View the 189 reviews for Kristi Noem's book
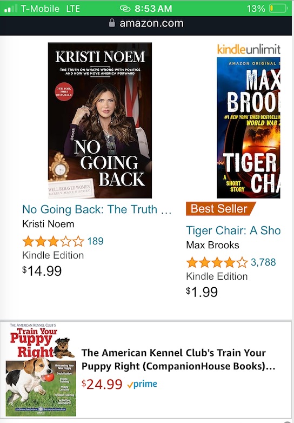This screenshot has height=423, width=294. point(96,241)
